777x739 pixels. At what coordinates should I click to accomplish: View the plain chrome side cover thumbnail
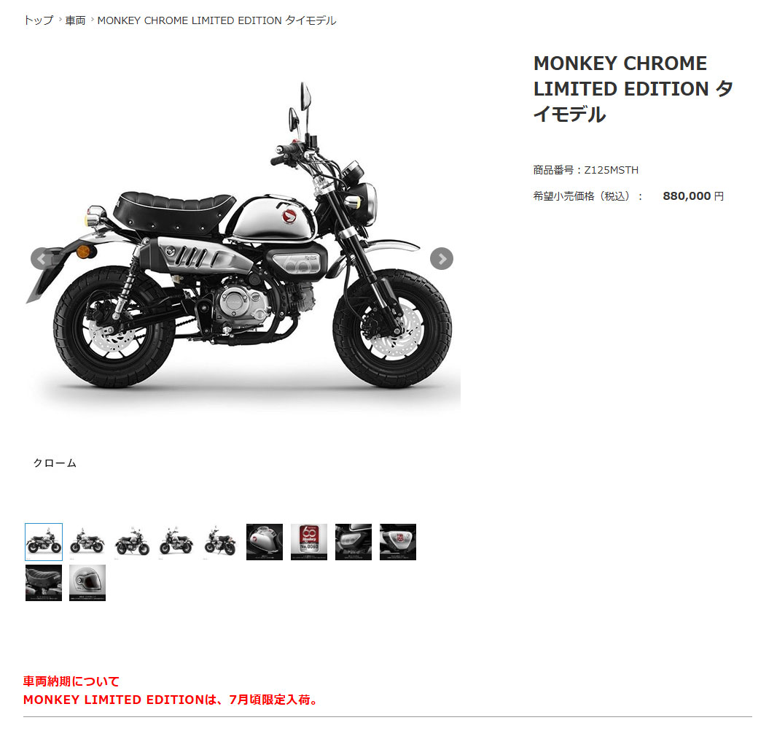click(354, 541)
